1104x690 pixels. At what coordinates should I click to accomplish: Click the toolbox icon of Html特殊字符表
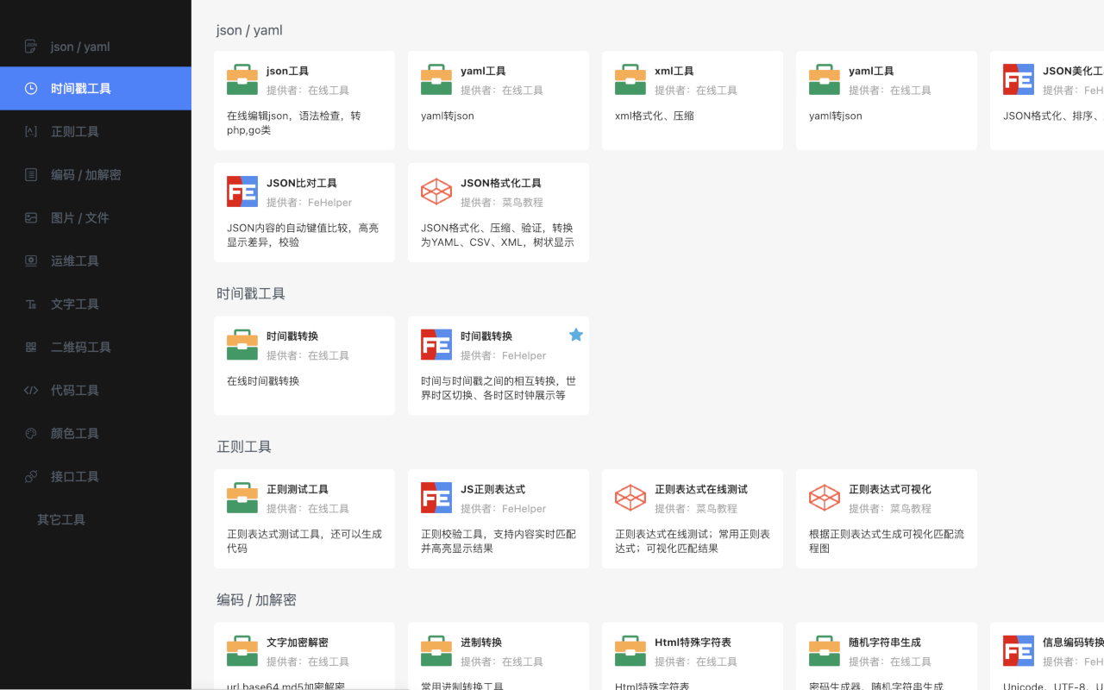[x=630, y=650]
